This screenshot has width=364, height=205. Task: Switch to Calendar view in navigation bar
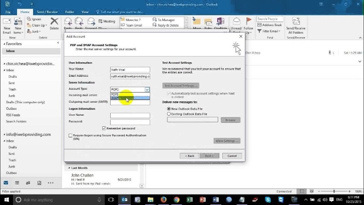pyautogui.click(x=15, y=183)
